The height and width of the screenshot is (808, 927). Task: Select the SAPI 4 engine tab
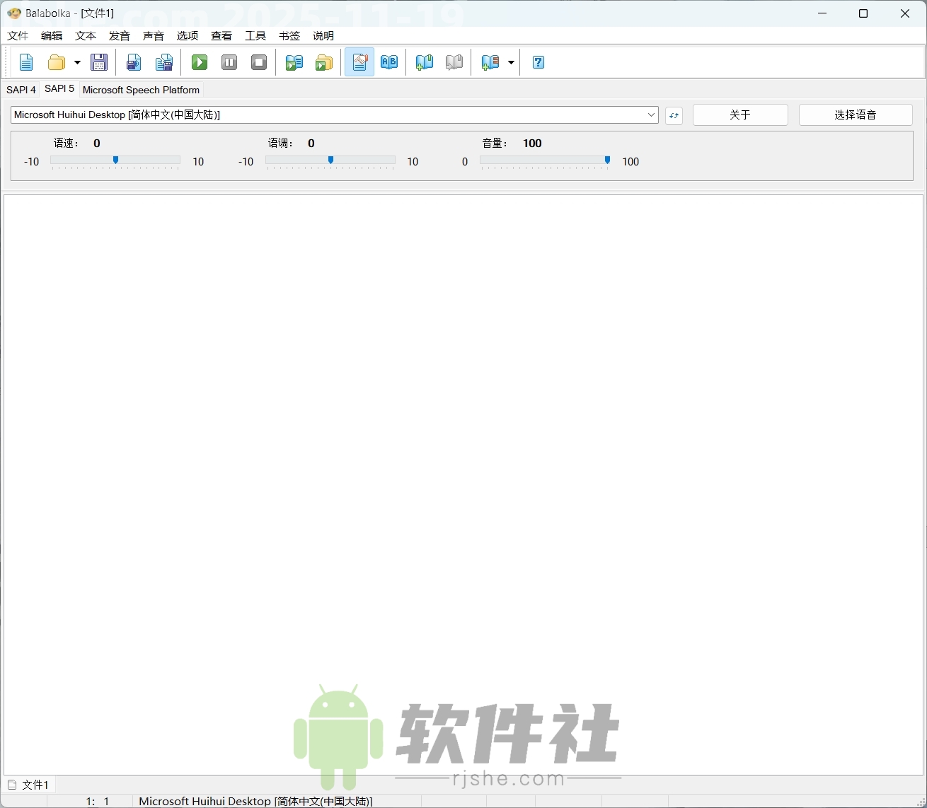pyautogui.click(x=21, y=90)
